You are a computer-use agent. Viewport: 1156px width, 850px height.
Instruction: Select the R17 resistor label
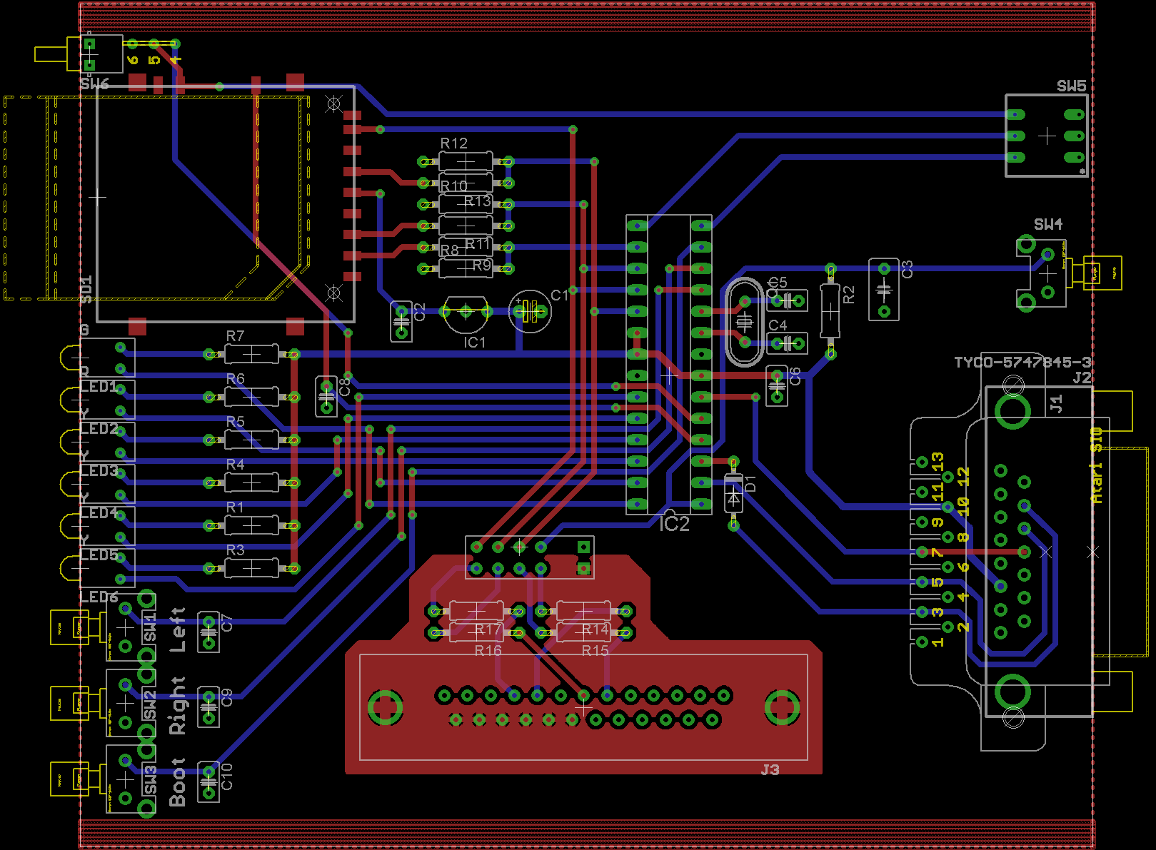pos(488,629)
